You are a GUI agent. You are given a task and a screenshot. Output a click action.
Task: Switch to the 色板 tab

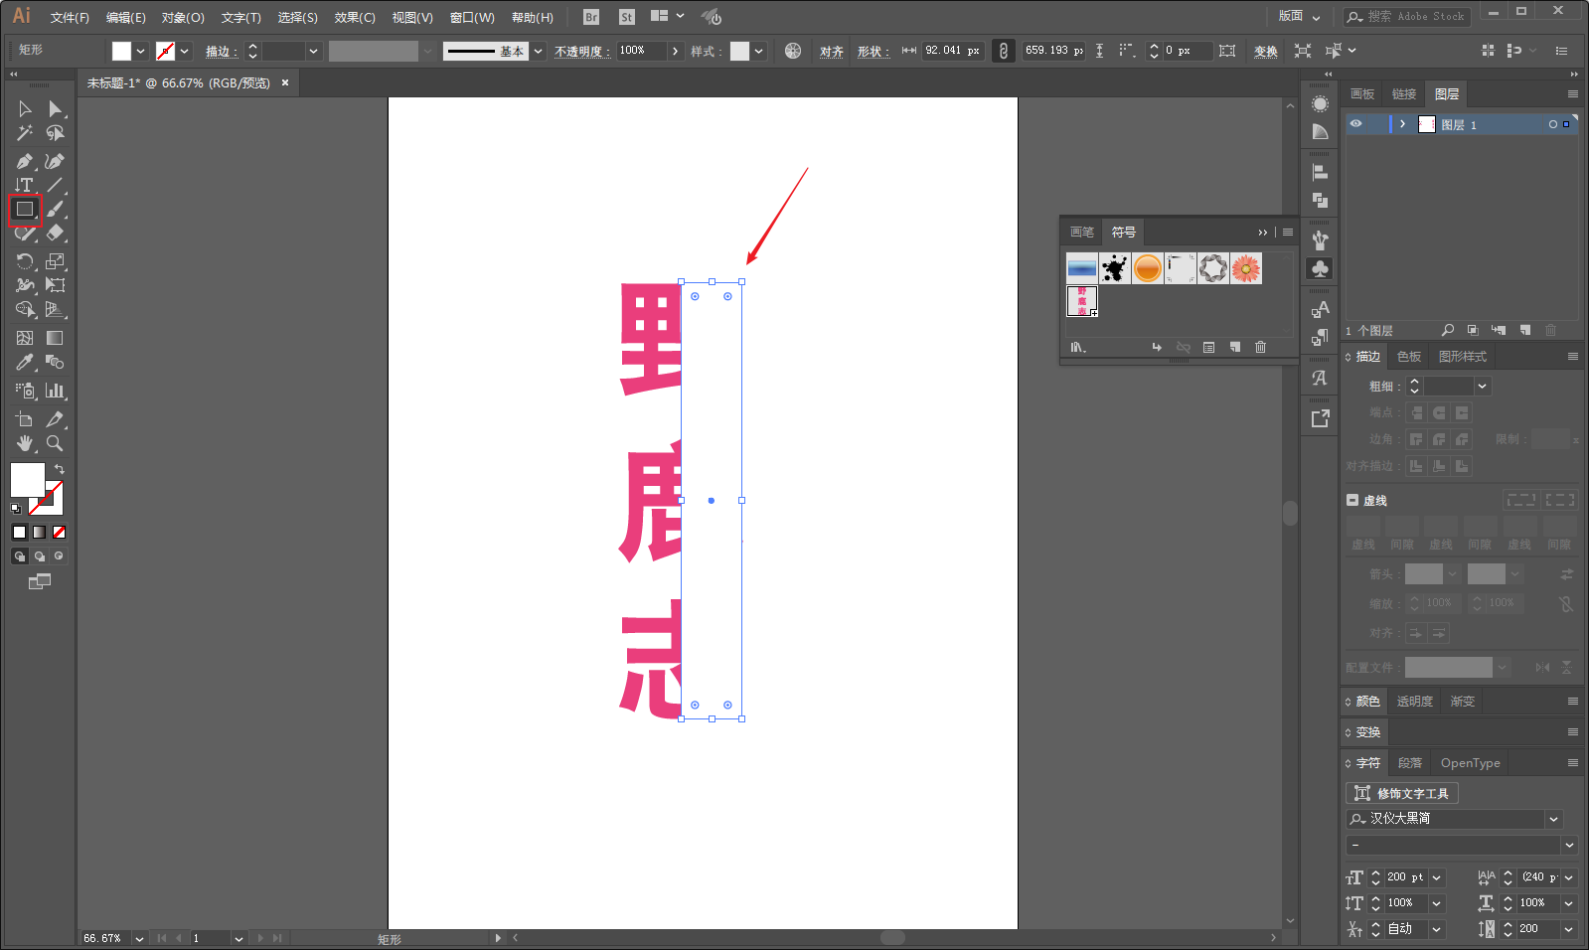(x=1409, y=357)
